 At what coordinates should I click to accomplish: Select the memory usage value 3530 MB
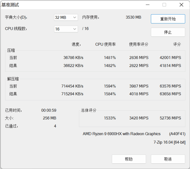point(133,17)
